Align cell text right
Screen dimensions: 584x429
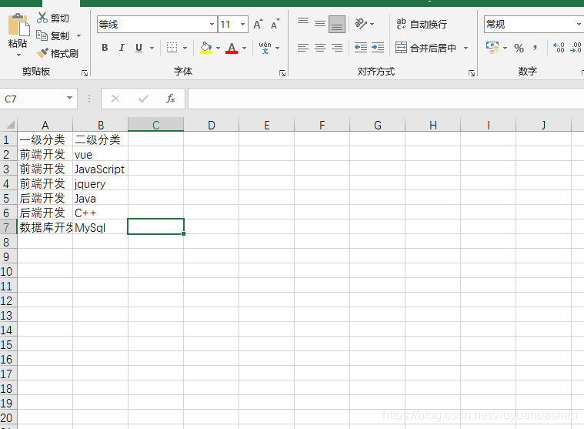(337, 48)
